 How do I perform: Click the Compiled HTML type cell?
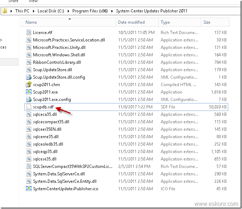click(178, 85)
